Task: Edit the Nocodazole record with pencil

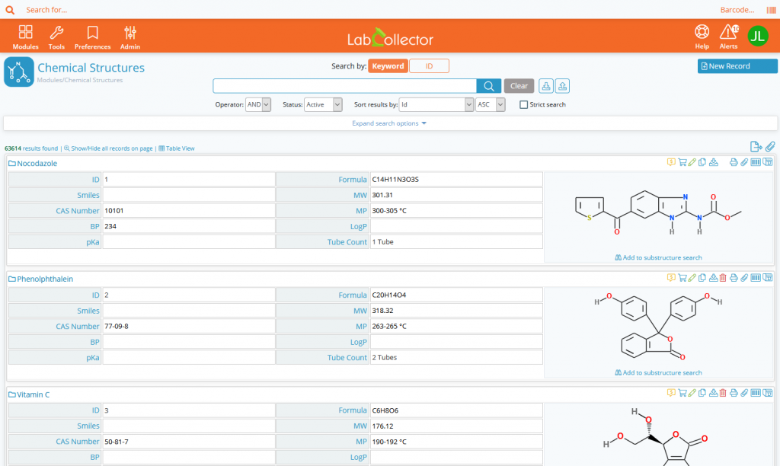Action: 692,162
